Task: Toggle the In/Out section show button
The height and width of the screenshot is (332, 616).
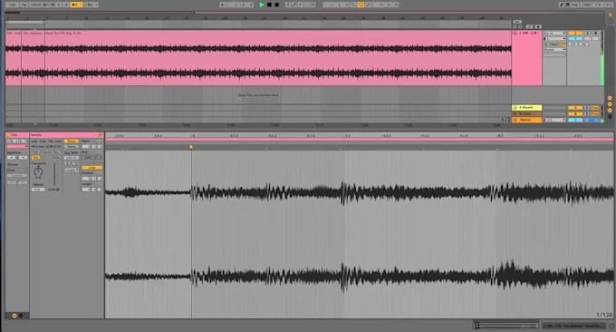Action: [610, 98]
